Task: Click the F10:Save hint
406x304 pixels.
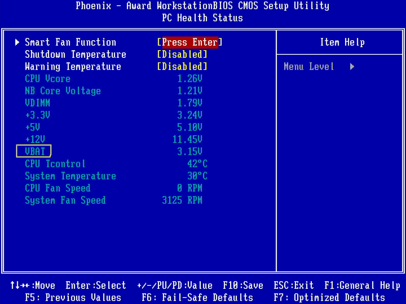Action: [243, 285]
